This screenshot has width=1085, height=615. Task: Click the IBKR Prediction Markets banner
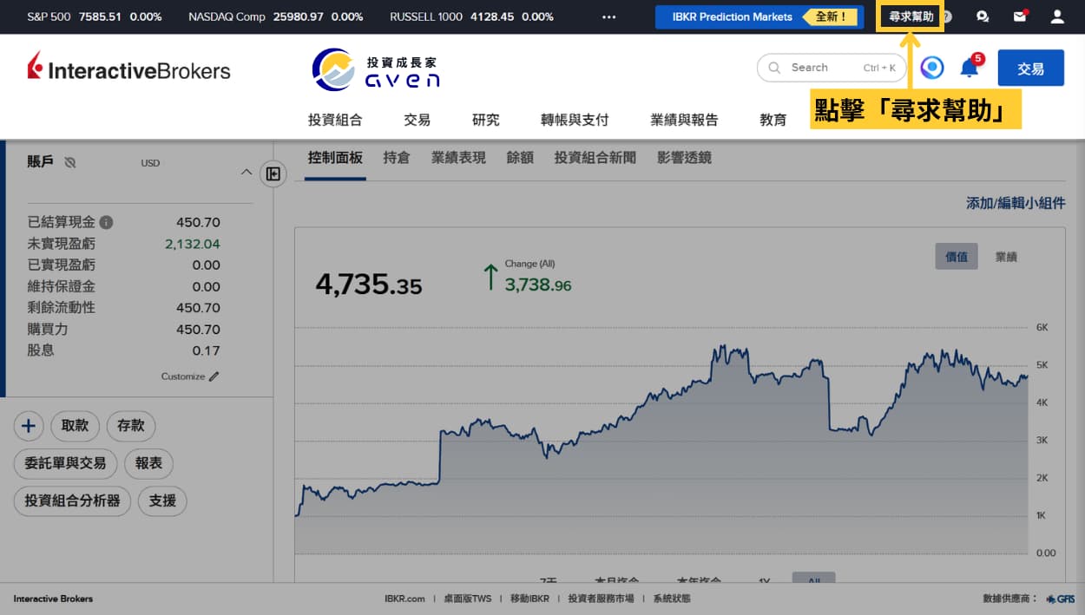point(759,16)
